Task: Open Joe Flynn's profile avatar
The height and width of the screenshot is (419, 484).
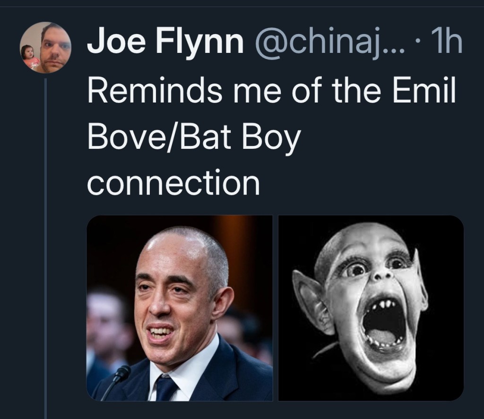Action: point(46,47)
